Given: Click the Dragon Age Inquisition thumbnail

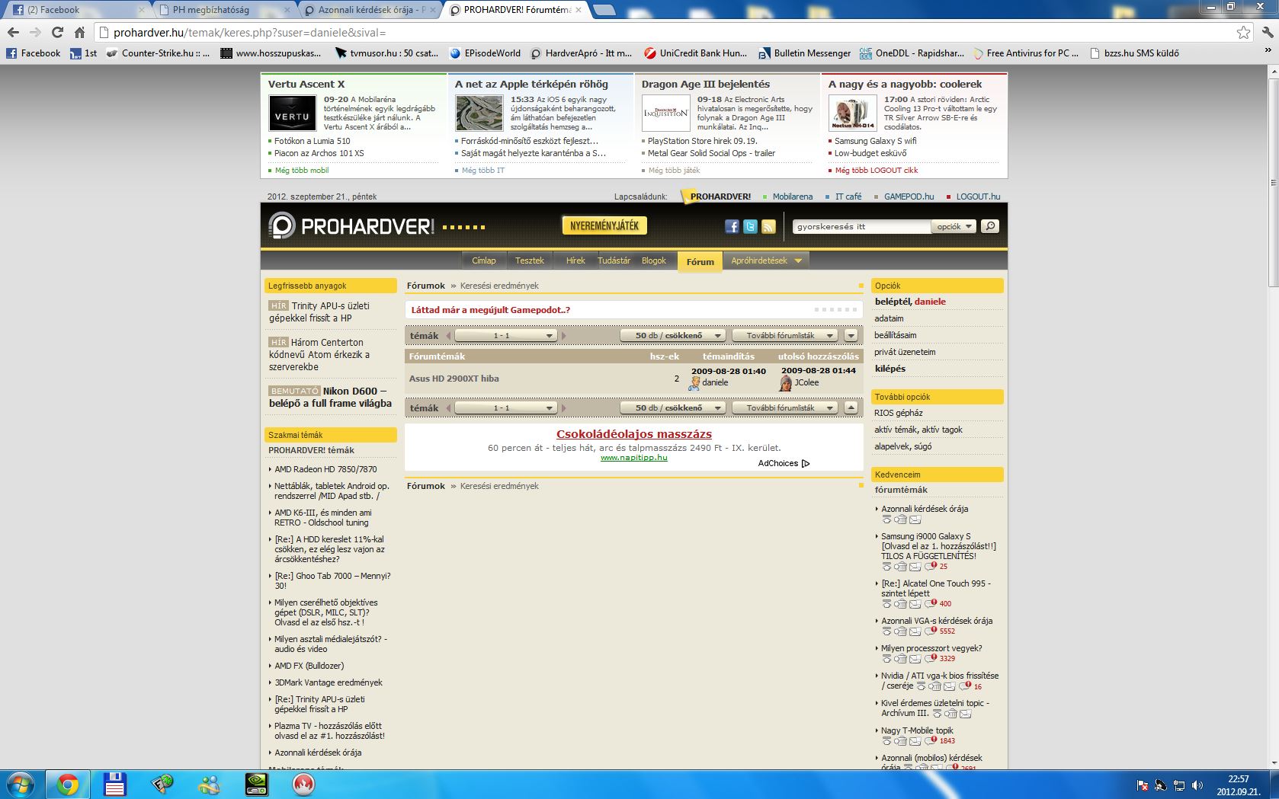Looking at the screenshot, I should coord(666,113).
